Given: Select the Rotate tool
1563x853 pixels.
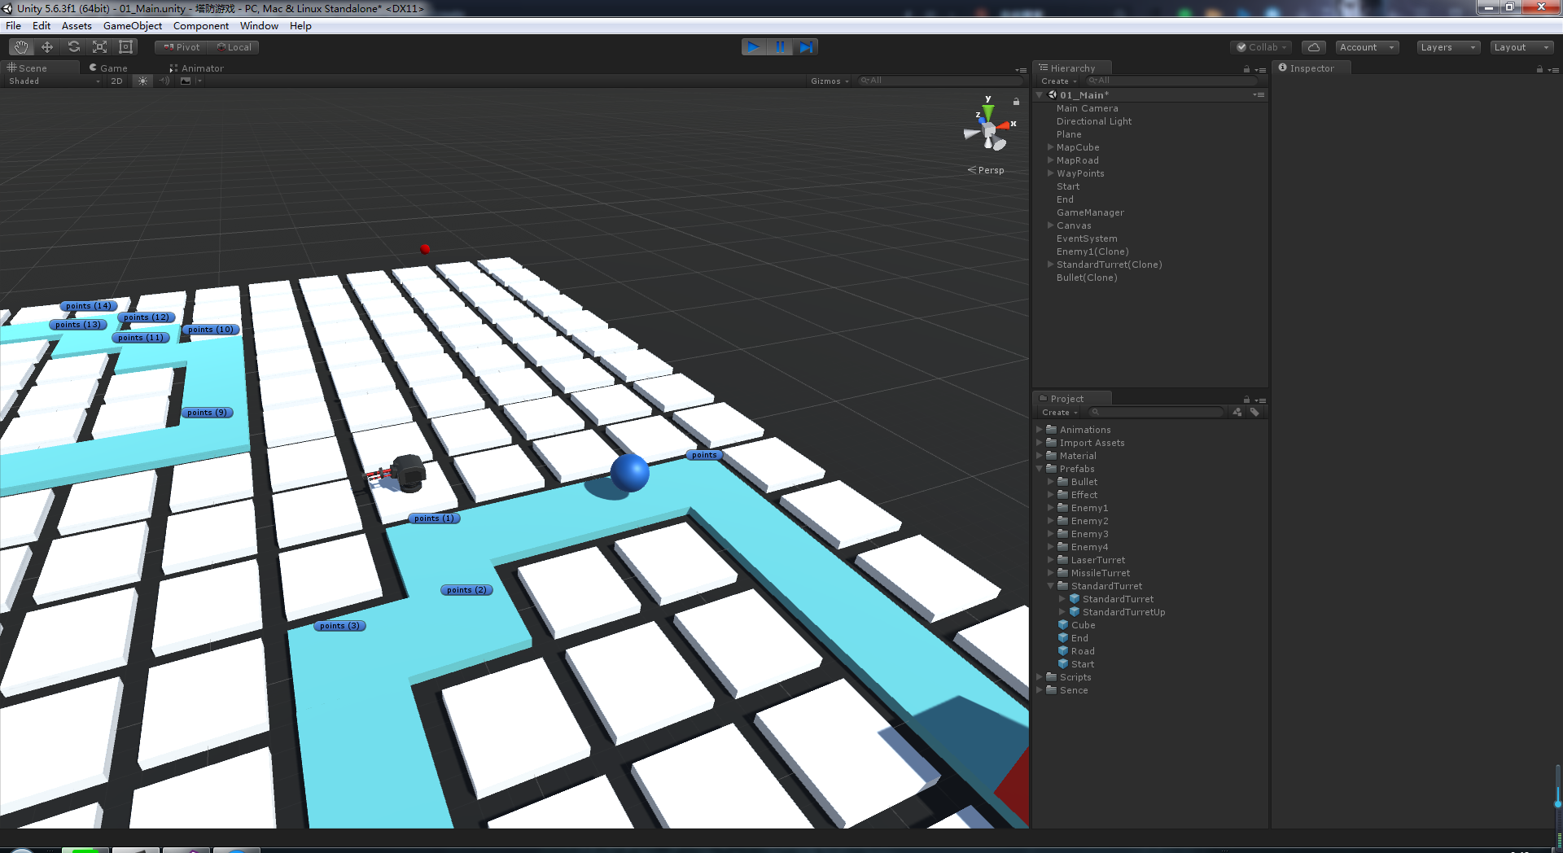Looking at the screenshot, I should pos(73,47).
